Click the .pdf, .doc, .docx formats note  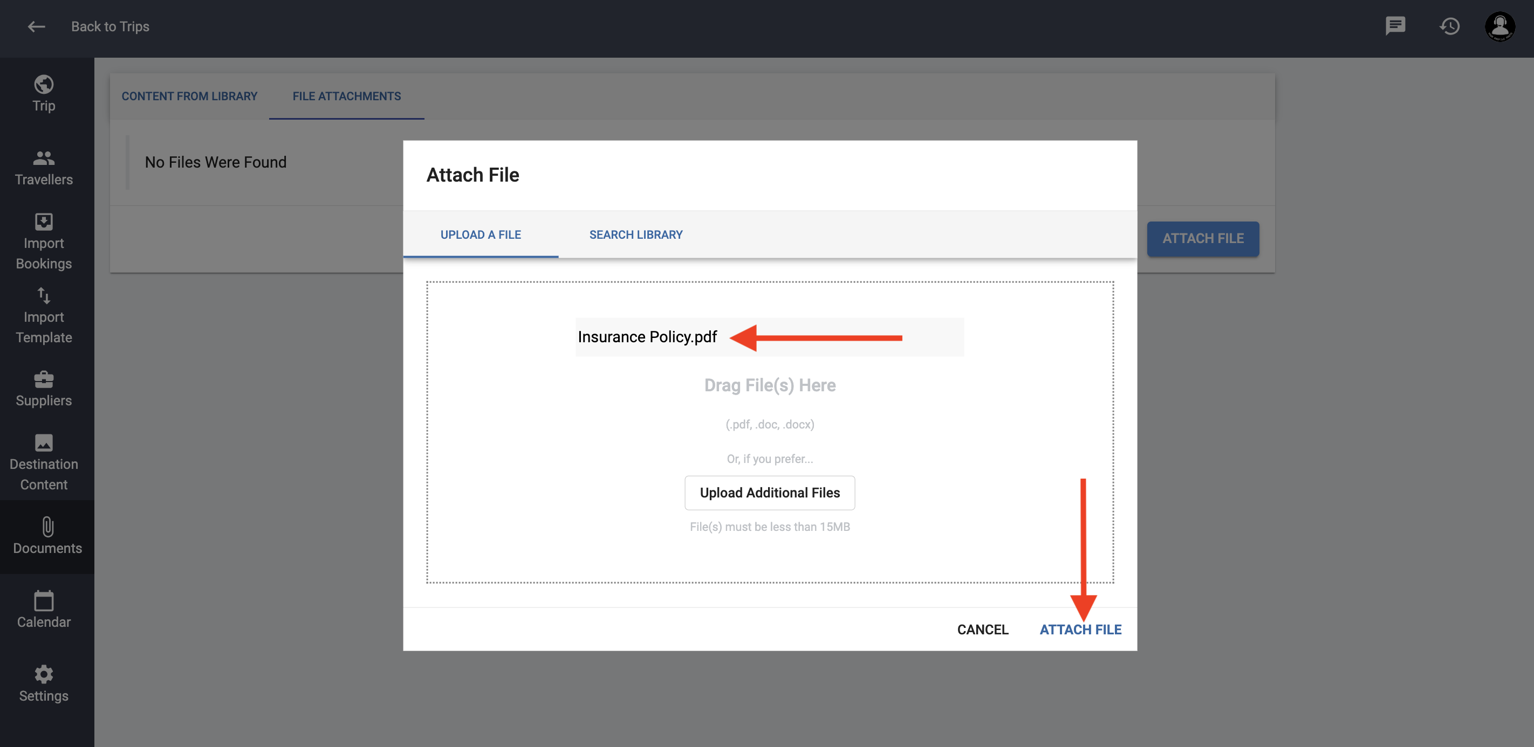point(769,424)
